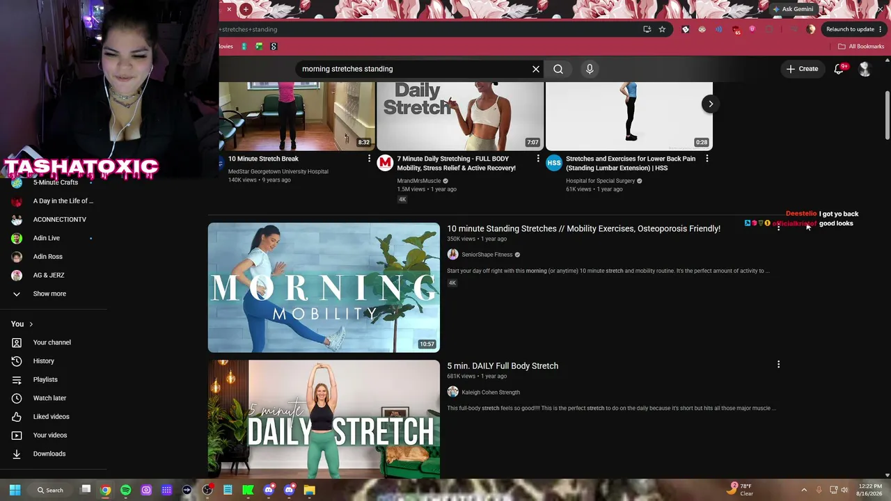Open the YouTube account avatar menu
891x501 pixels.
pyautogui.click(x=865, y=69)
